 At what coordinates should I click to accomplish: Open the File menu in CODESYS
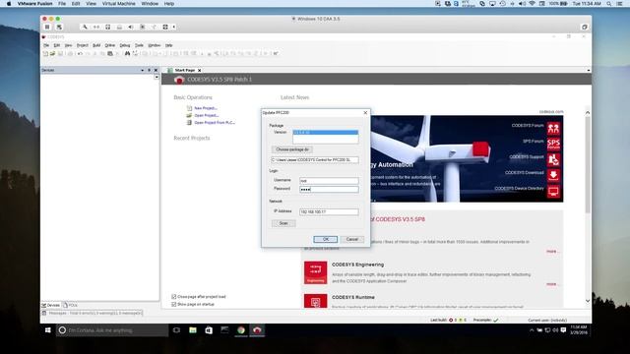pos(46,45)
